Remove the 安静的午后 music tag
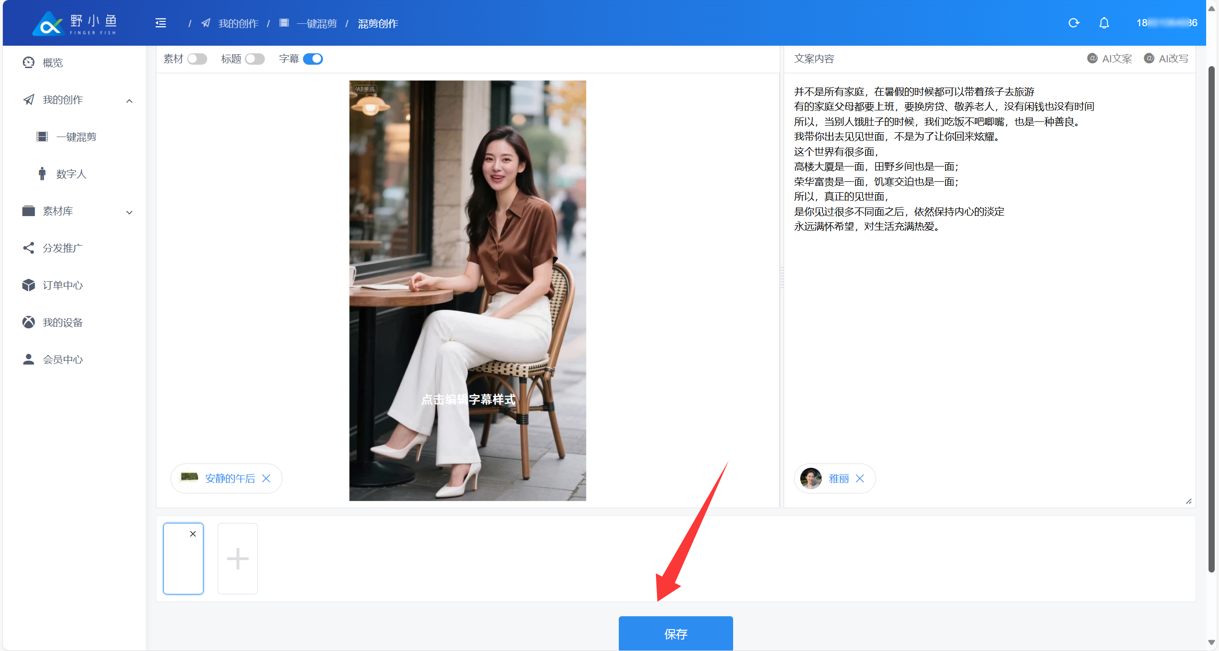 [x=266, y=478]
